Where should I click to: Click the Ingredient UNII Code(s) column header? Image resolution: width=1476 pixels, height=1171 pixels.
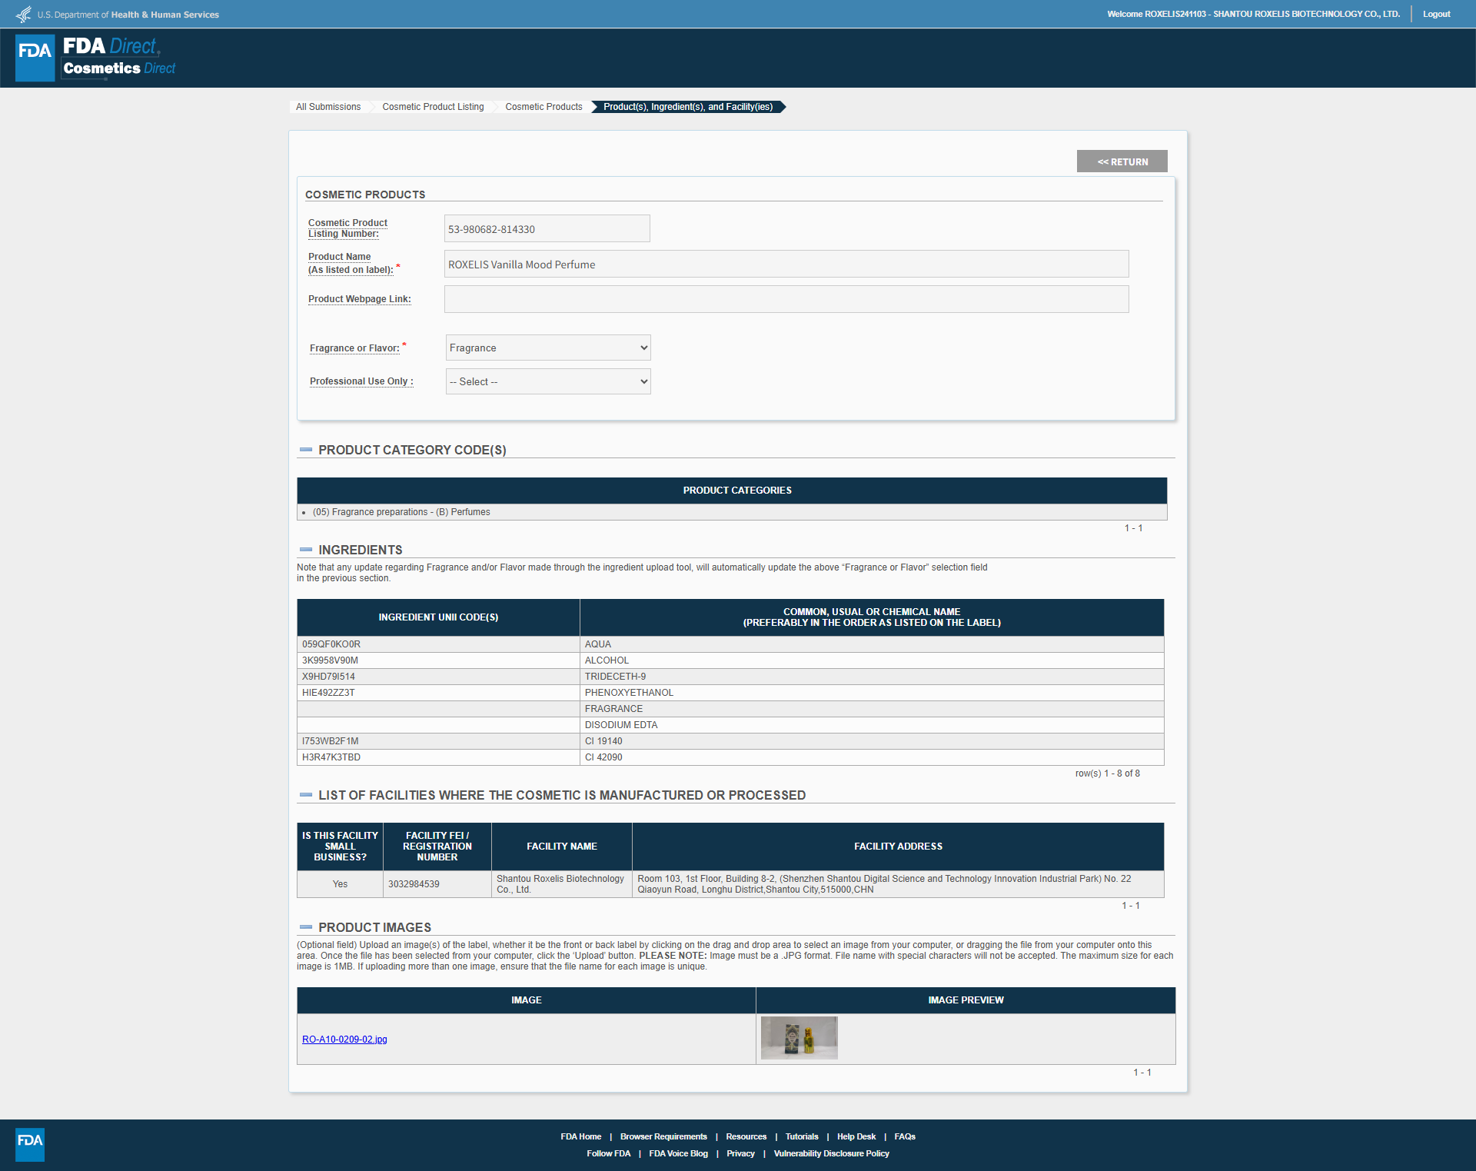pos(438,617)
